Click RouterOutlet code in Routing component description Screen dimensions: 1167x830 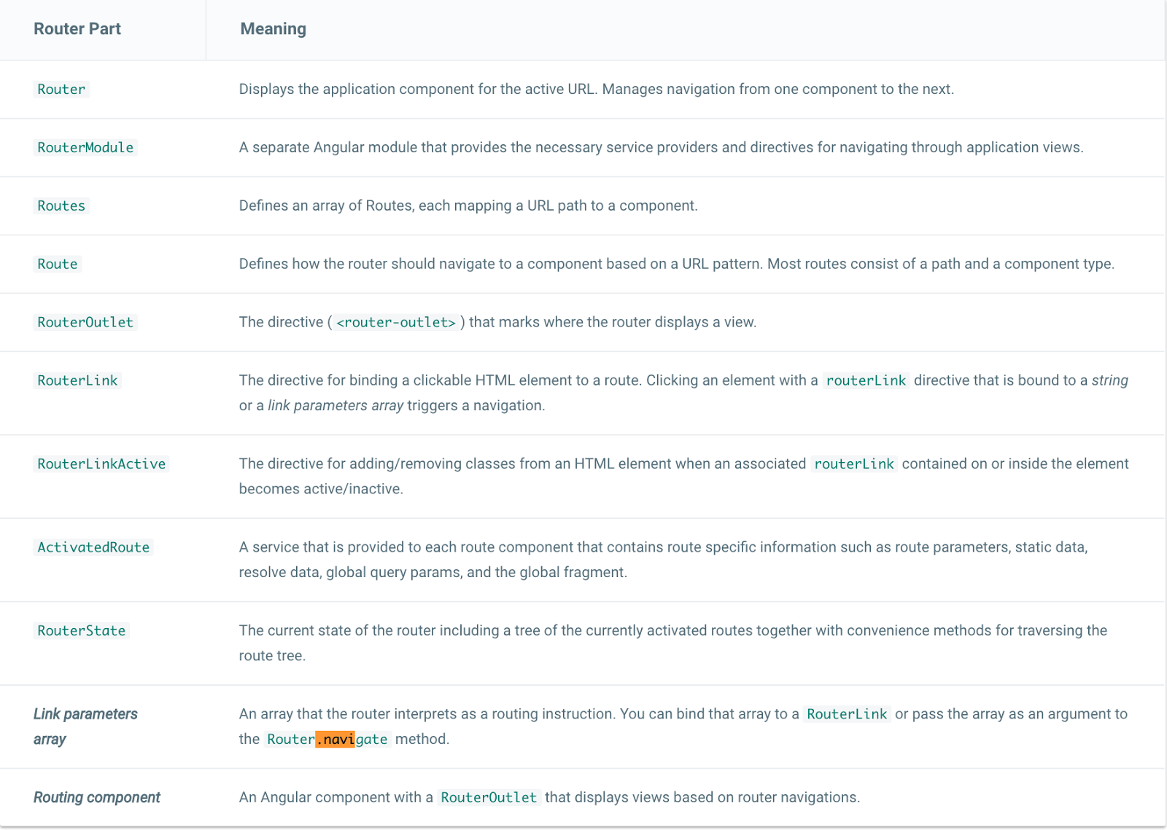[489, 798]
